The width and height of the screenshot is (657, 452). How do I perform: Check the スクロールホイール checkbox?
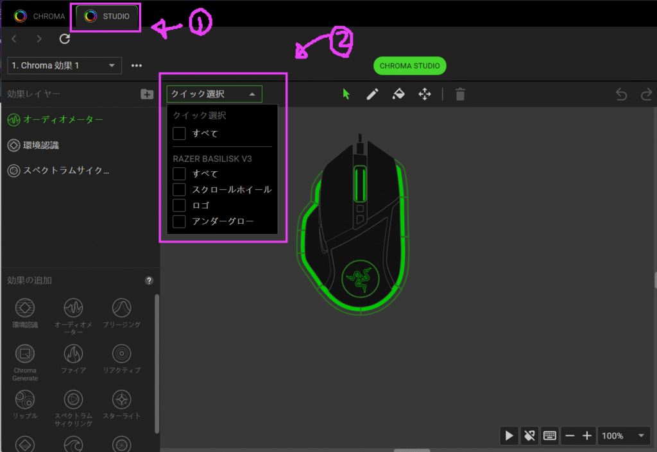coord(179,190)
